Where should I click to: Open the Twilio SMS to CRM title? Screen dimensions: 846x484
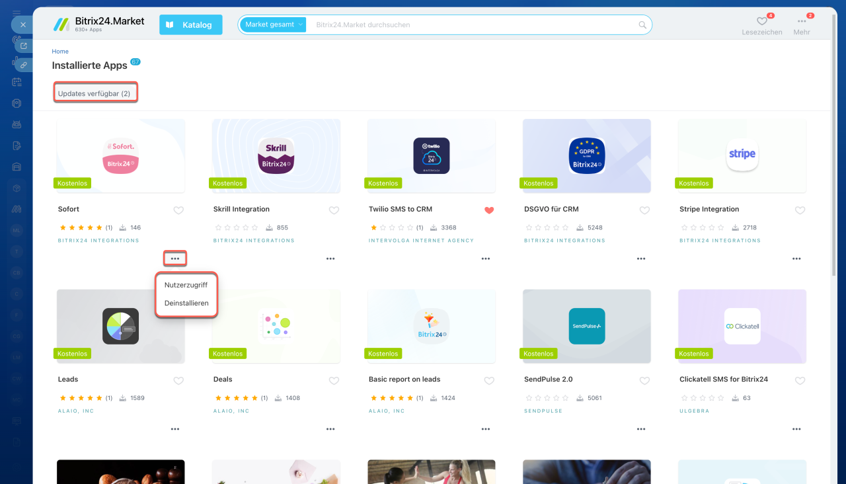tap(401, 210)
